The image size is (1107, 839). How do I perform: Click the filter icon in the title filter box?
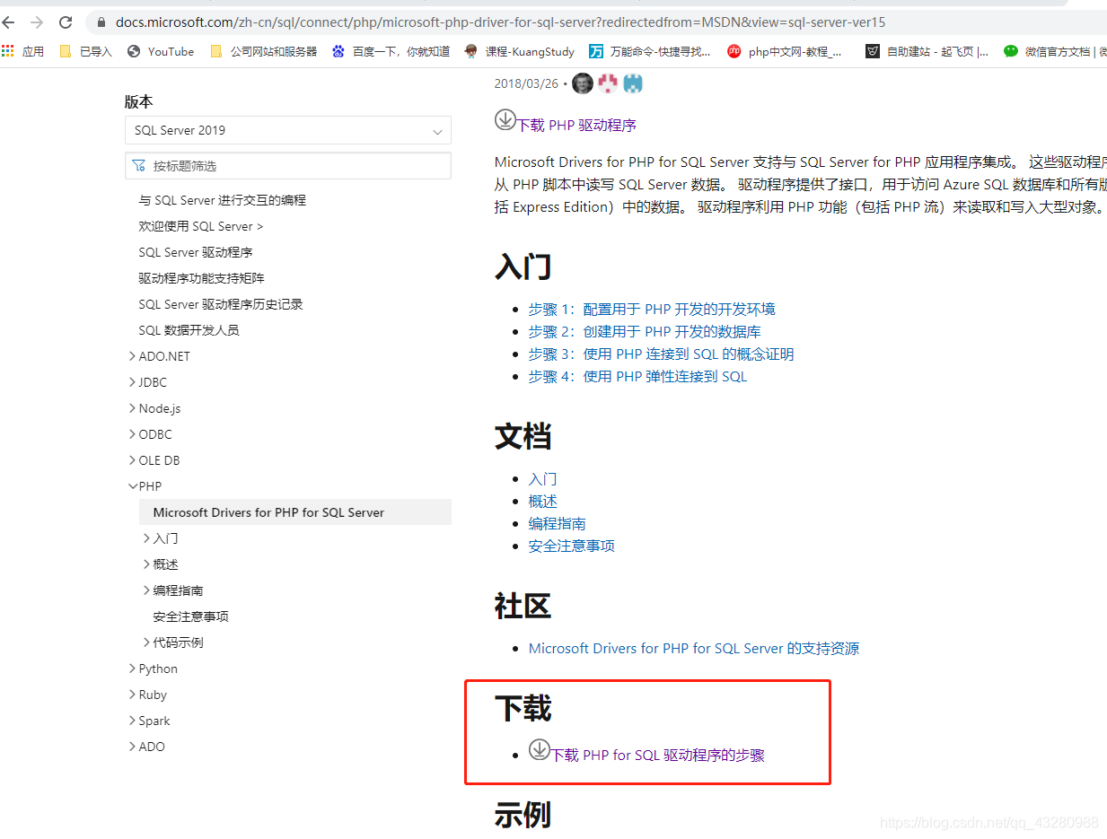click(x=139, y=166)
